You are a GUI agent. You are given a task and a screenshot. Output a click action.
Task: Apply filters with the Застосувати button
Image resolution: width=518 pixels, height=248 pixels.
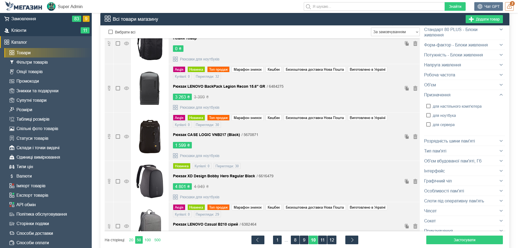click(465, 240)
